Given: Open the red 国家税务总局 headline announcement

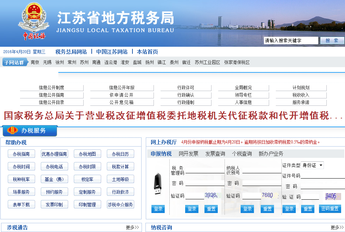Looking at the screenshot, I should (173, 116).
